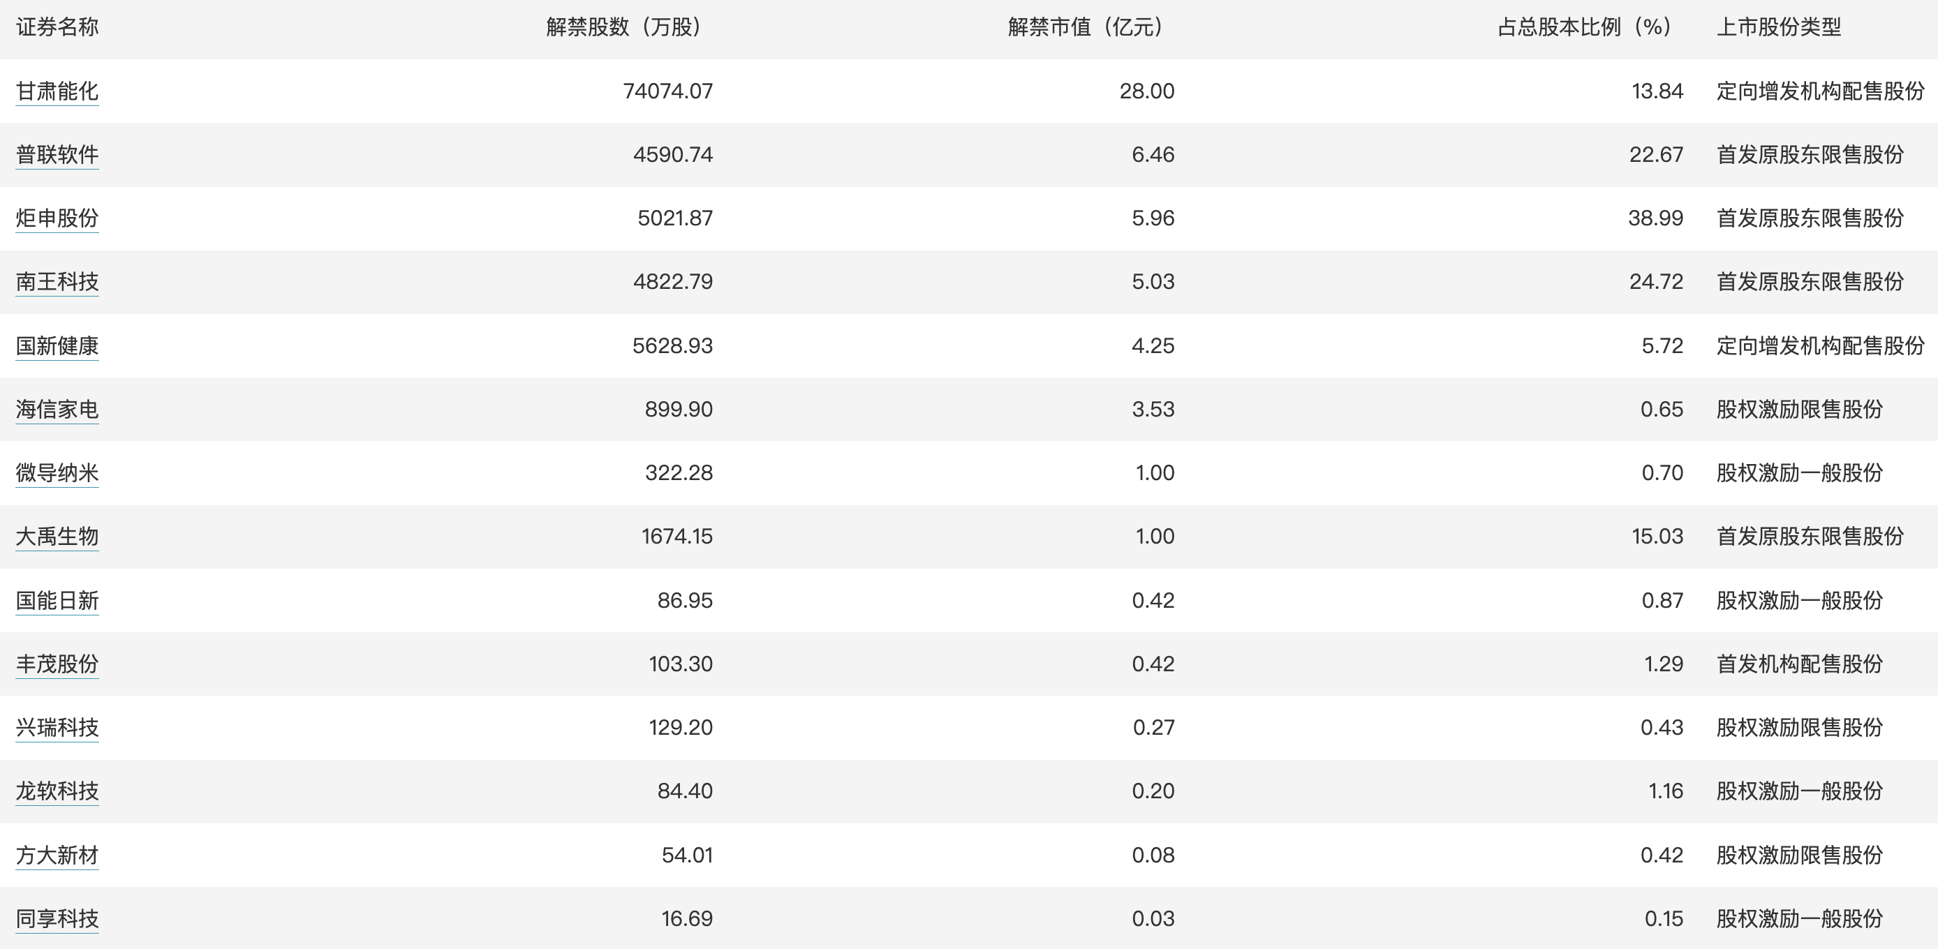The width and height of the screenshot is (1938, 949).
Task: Select the 南王科技 link
Action: click(57, 282)
